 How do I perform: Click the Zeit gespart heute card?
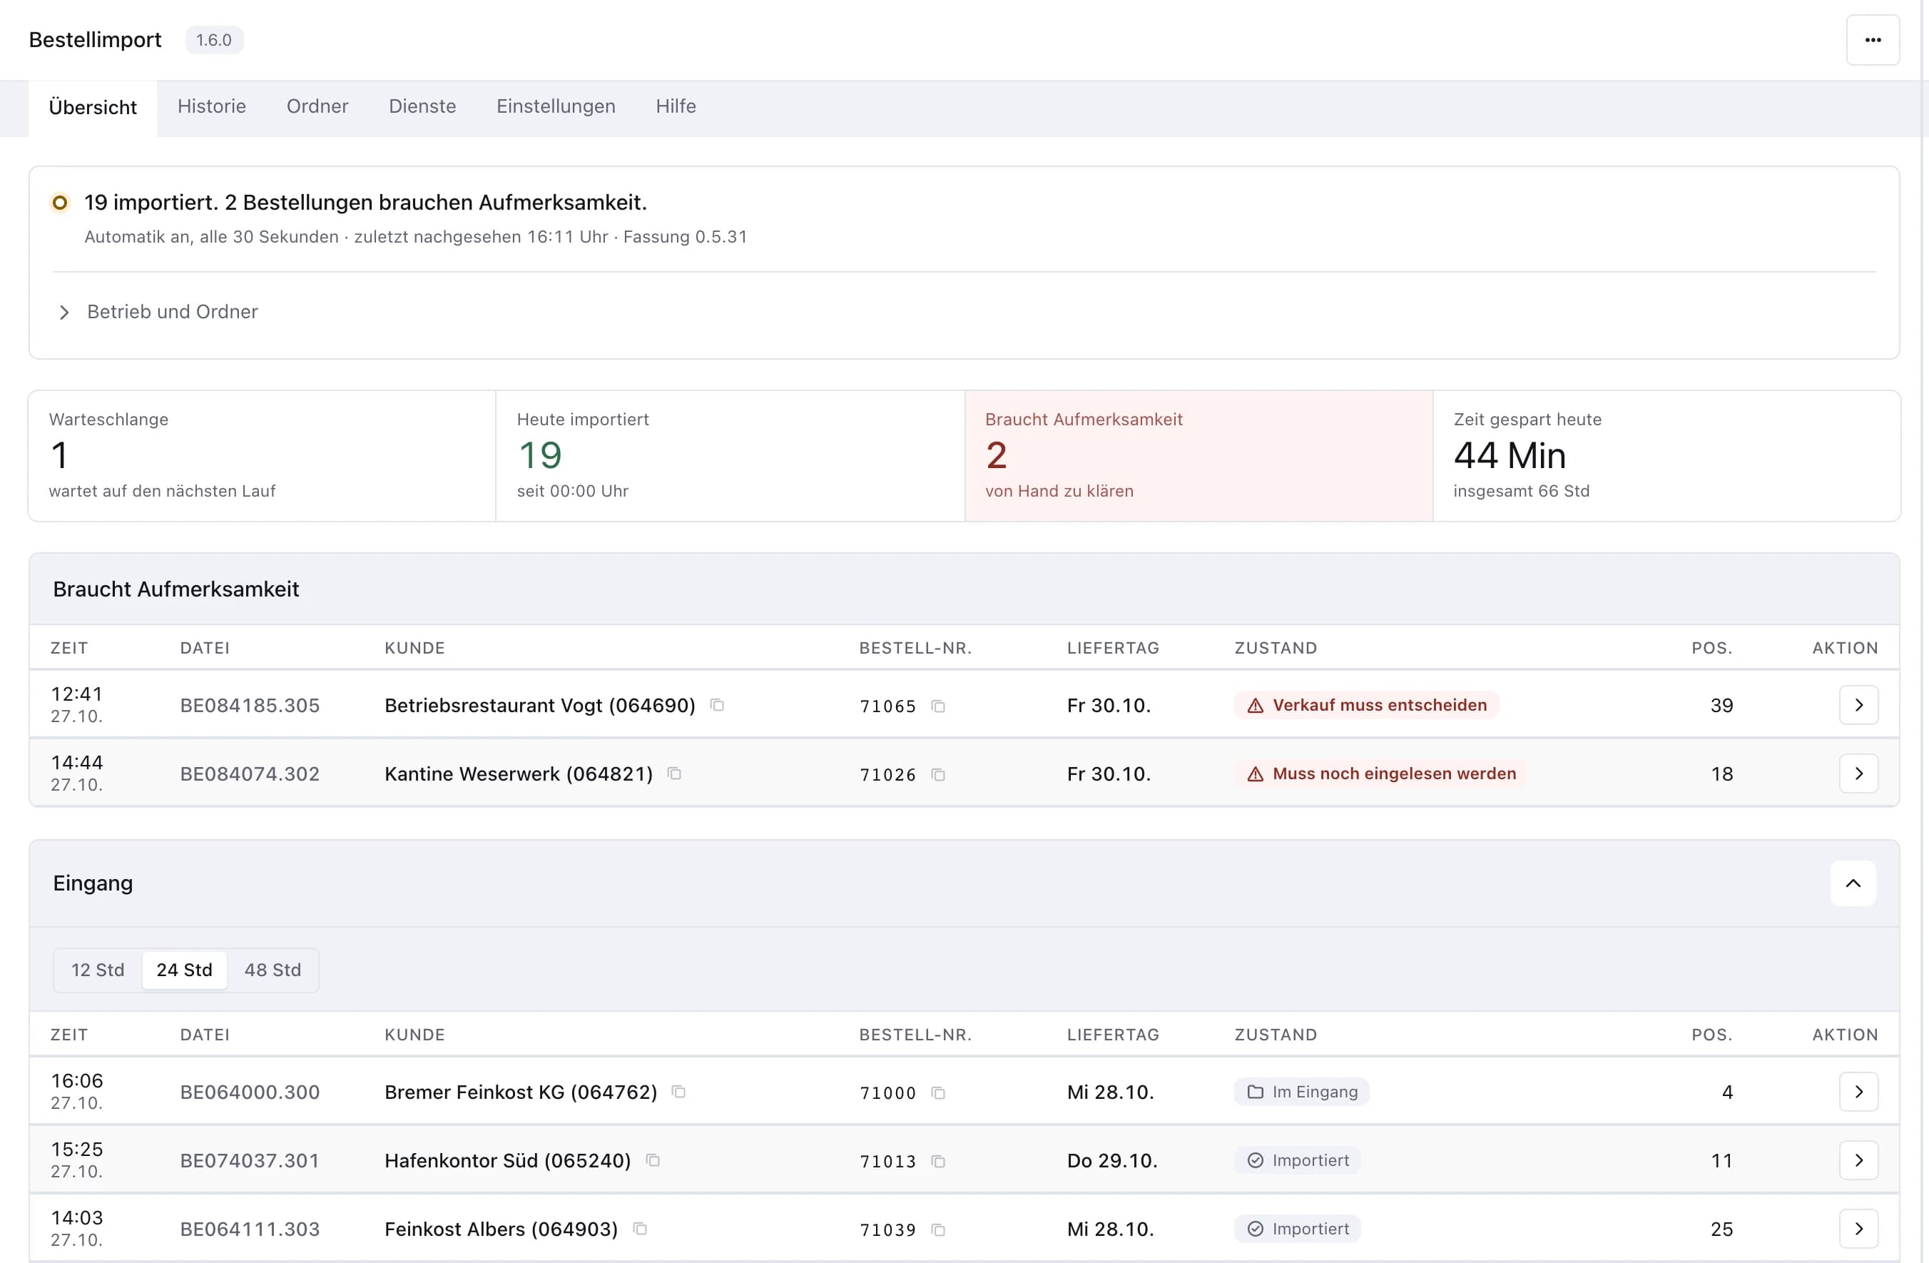pyautogui.click(x=1666, y=455)
